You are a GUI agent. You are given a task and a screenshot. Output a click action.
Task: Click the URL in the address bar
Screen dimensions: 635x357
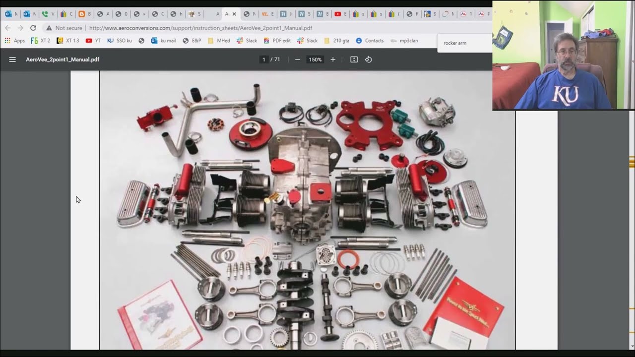[x=200, y=28]
